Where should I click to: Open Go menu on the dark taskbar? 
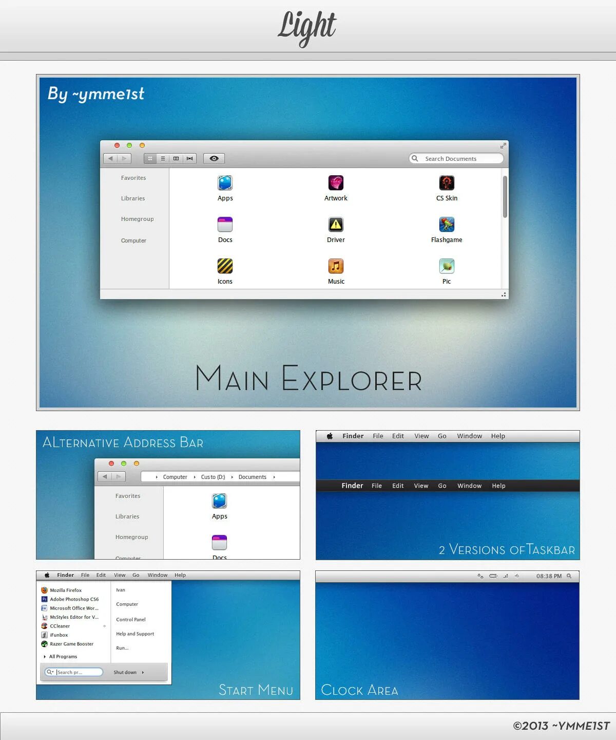tap(442, 486)
